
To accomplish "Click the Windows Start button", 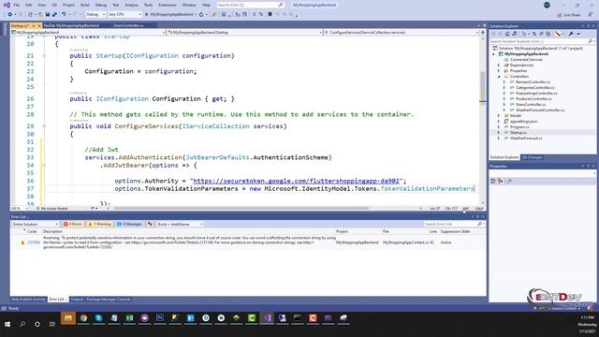I will pyautogui.click(x=7, y=324).
